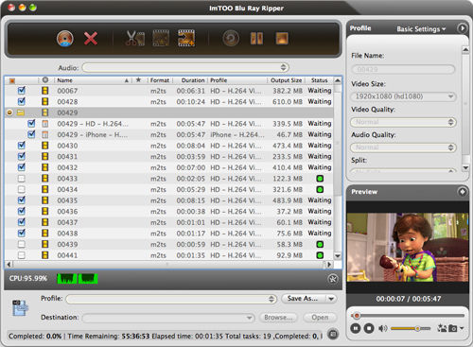Image resolution: width=473 pixels, height=347 pixels.
Task: Click the profile file icon bottom left
Action: [x=20, y=307]
